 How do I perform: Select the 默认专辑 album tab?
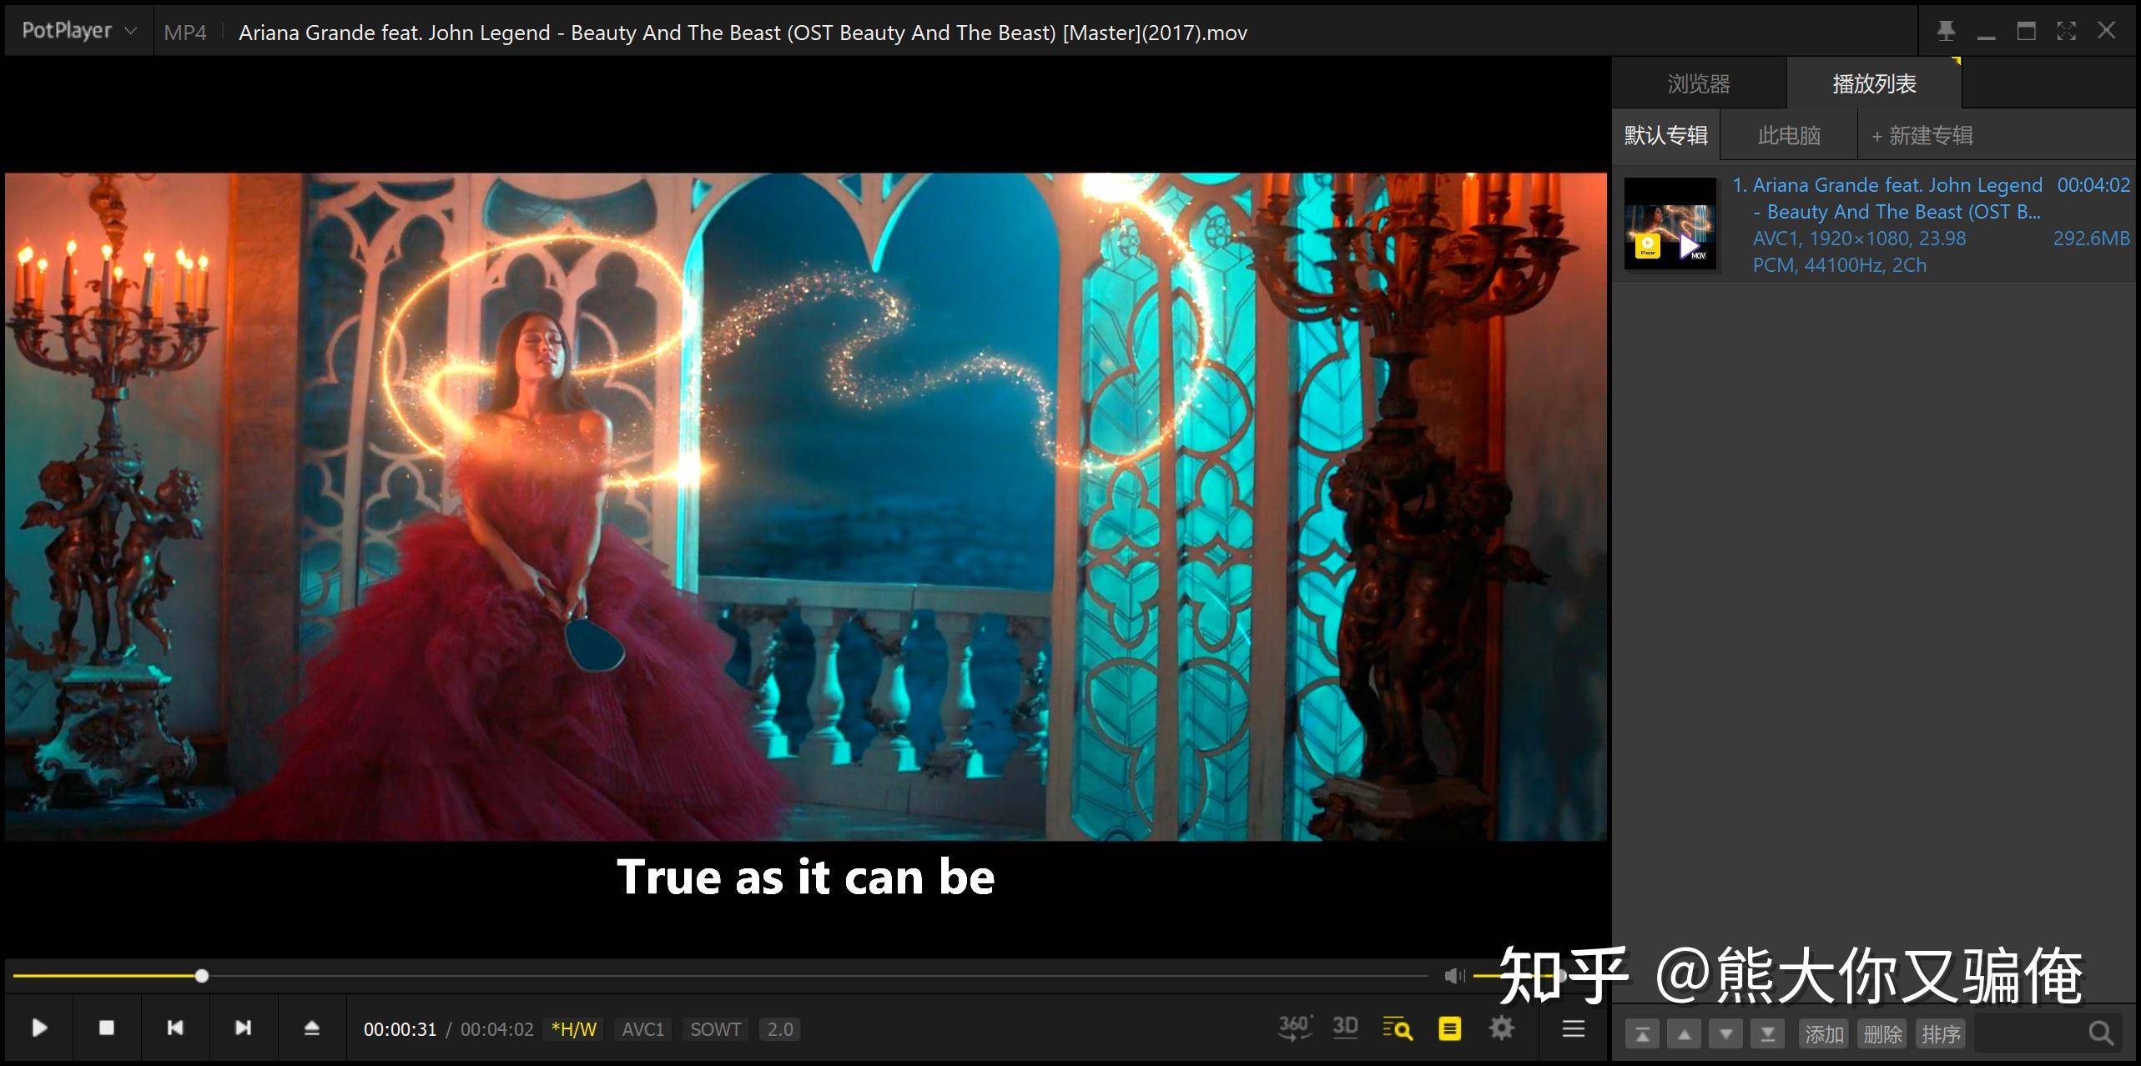(x=1665, y=135)
